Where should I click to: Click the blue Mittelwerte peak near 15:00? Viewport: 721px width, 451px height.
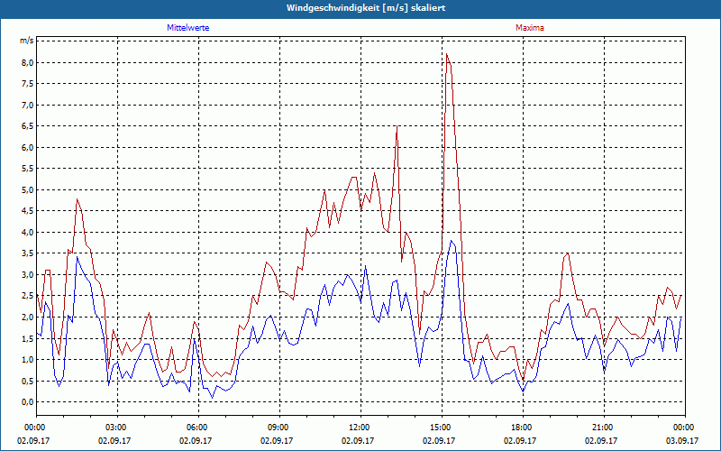pos(452,241)
